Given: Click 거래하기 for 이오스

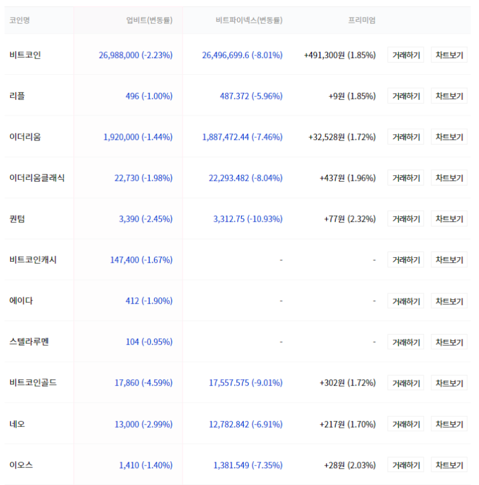Looking at the screenshot, I should [406, 465].
